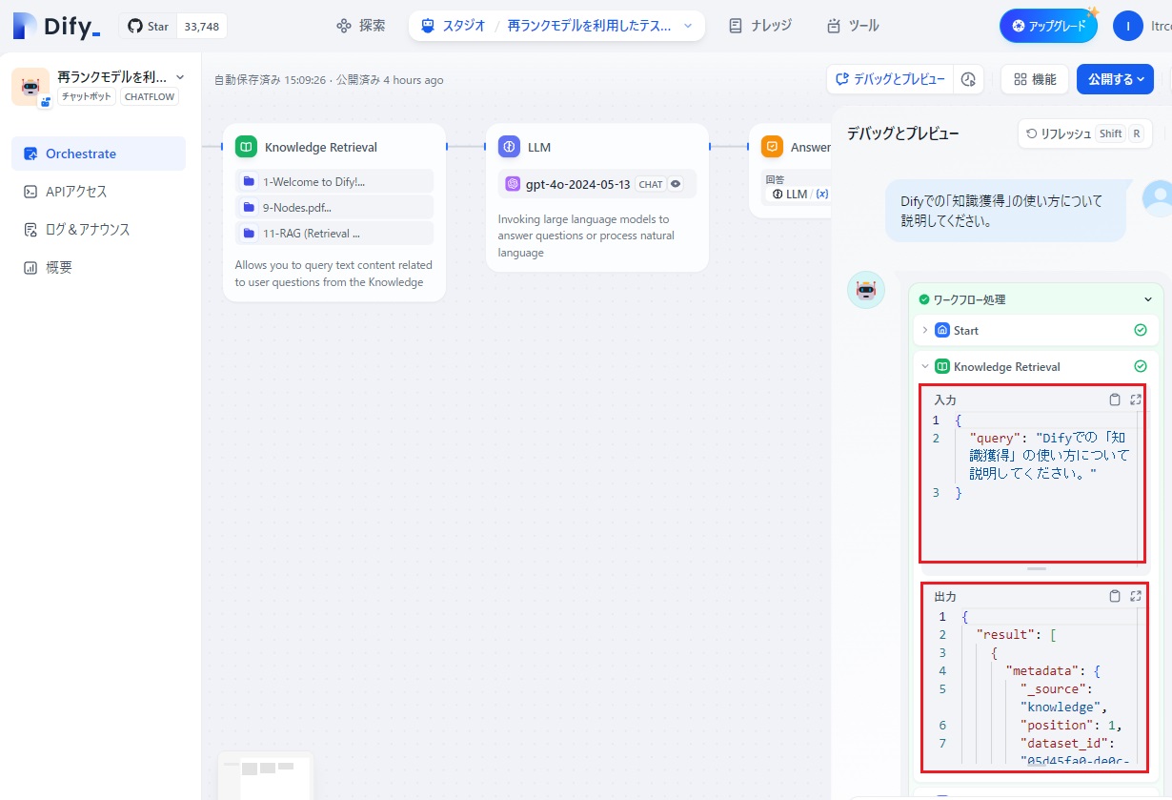1172x800 pixels.
Task: Click the "result" line in output JSON
Action: tap(1017, 634)
